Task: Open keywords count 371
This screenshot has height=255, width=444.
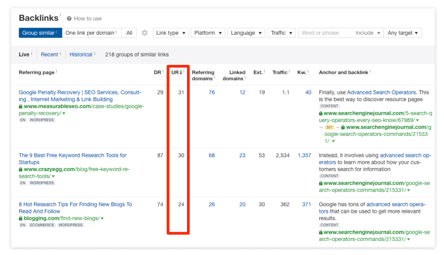Action: [307, 205]
